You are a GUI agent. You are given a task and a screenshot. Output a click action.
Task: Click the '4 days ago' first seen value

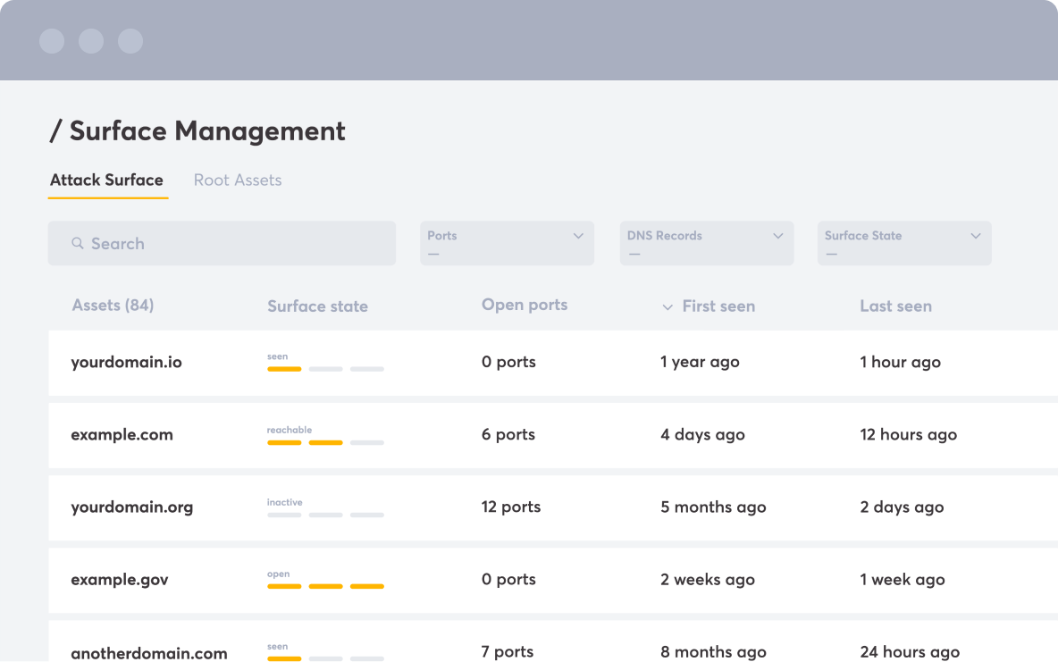coord(702,434)
